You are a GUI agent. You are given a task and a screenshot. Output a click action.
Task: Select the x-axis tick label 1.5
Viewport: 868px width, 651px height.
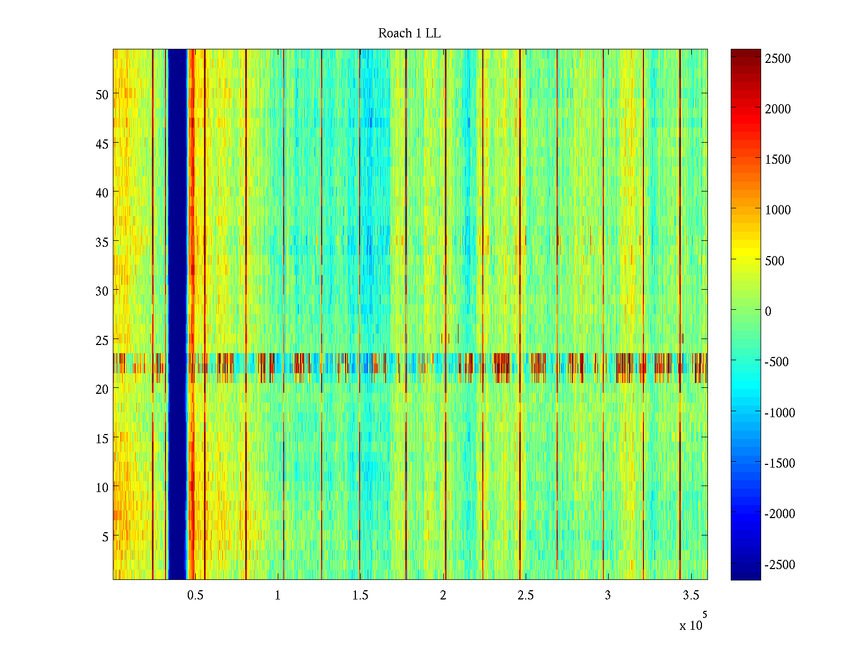click(360, 596)
